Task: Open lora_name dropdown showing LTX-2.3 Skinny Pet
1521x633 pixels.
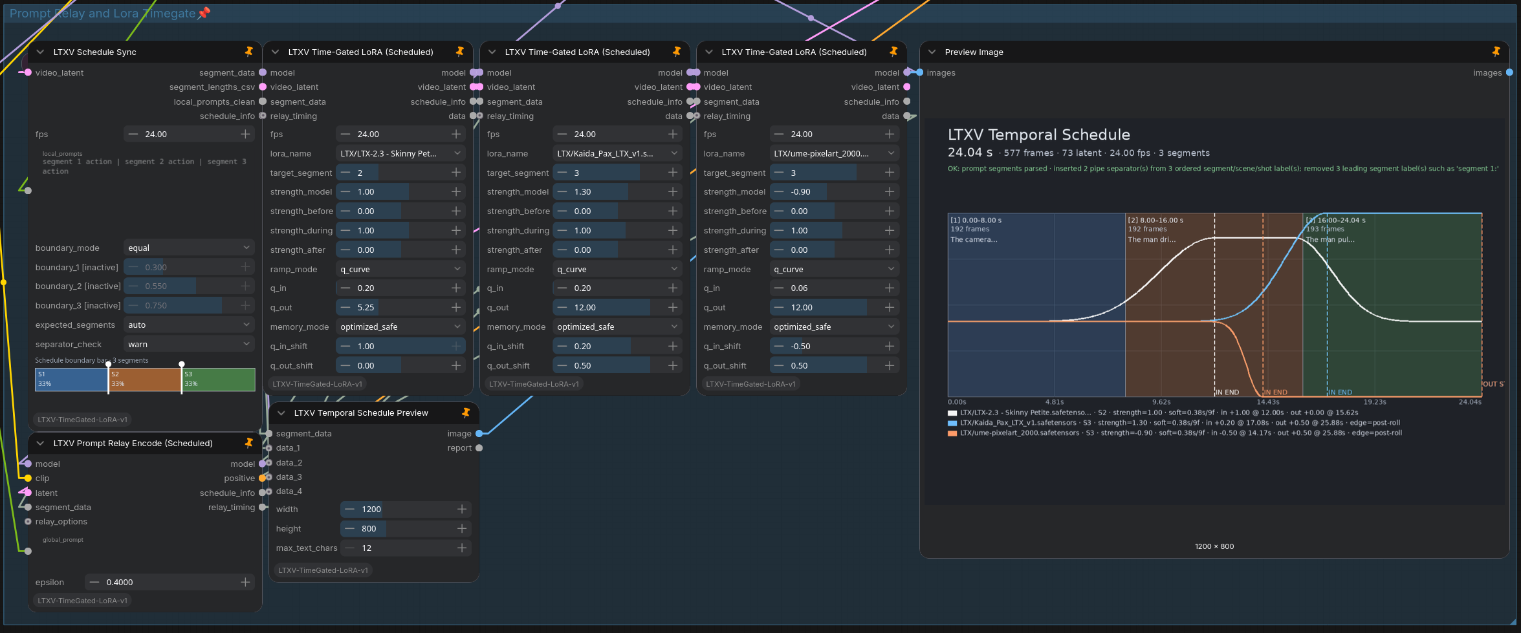Action: (400, 153)
